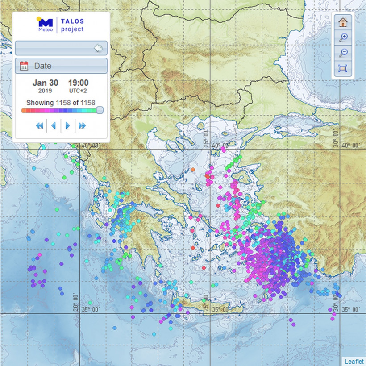Click the home view map button
Viewport: 366px width, 366px height.
pyautogui.click(x=342, y=22)
